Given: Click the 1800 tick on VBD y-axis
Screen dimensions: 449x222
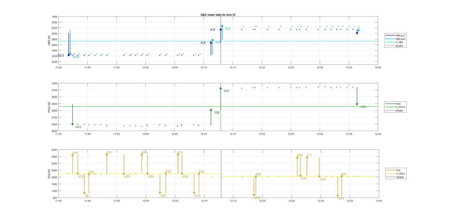Looking at the screenshot, I should (55, 17).
